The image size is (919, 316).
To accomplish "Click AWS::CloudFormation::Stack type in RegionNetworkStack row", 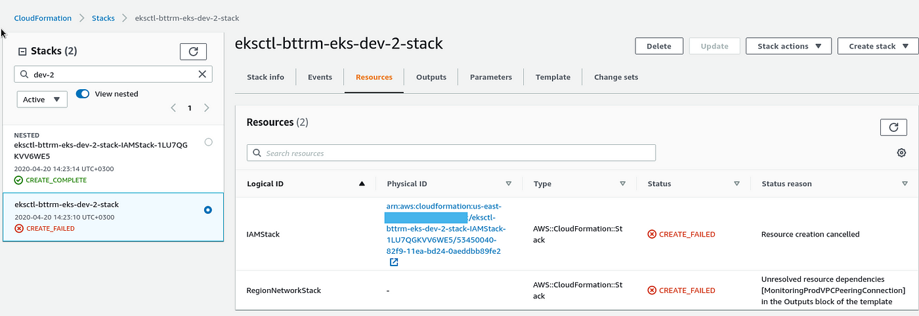I will click(578, 290).
